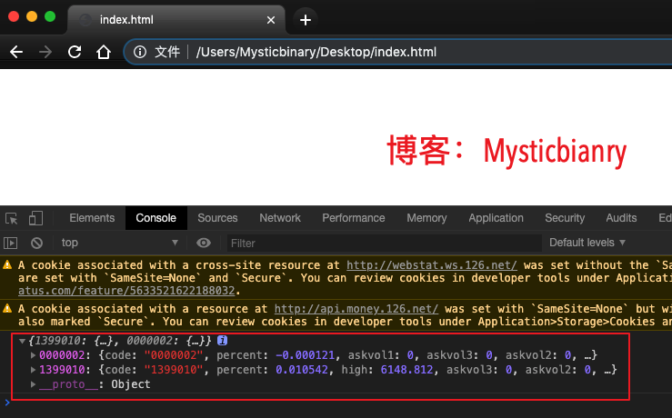Image resolution: width=672 pixels, height=418 pixels.
Task: Open the api.money.126.net link
Action: 356,309
